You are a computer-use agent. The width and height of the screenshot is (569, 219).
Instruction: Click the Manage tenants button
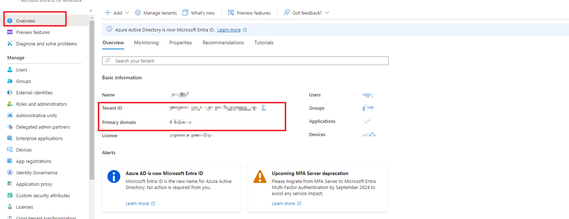coord(156,13)
